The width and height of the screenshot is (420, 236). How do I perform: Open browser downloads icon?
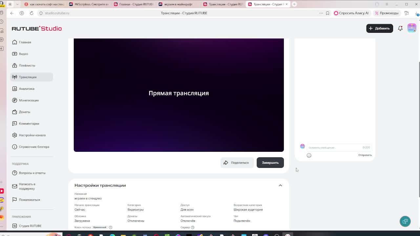tap(417, 14)
